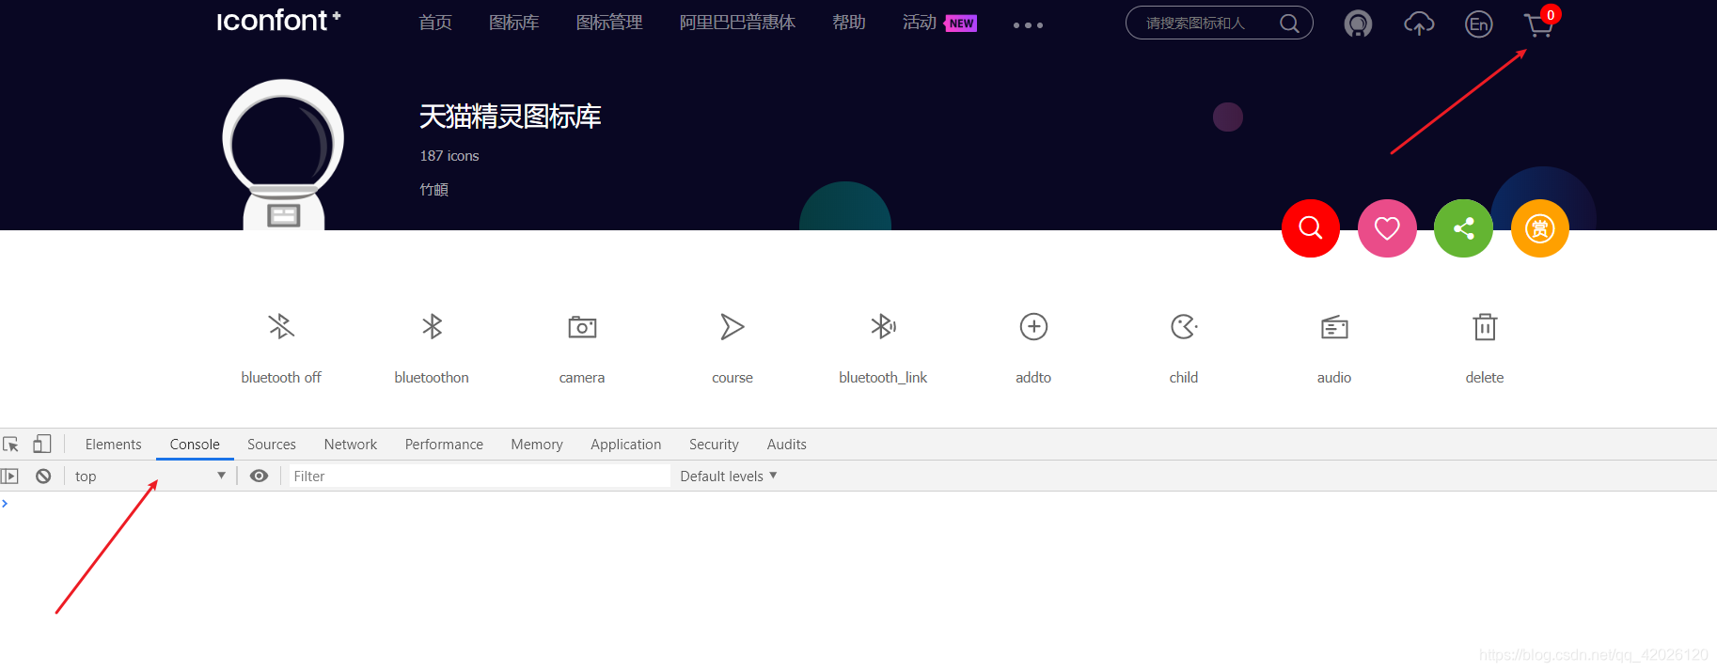This screenshot has height=672, width=1717.
Task: Open the 首页 home menu item
Action: point(435,23)
